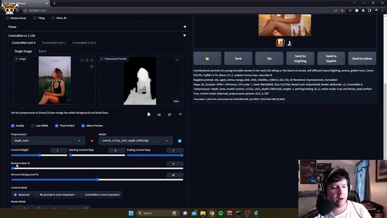Open Chrome from the taskbar
387x218 pixels.
[x=212, y=213]
